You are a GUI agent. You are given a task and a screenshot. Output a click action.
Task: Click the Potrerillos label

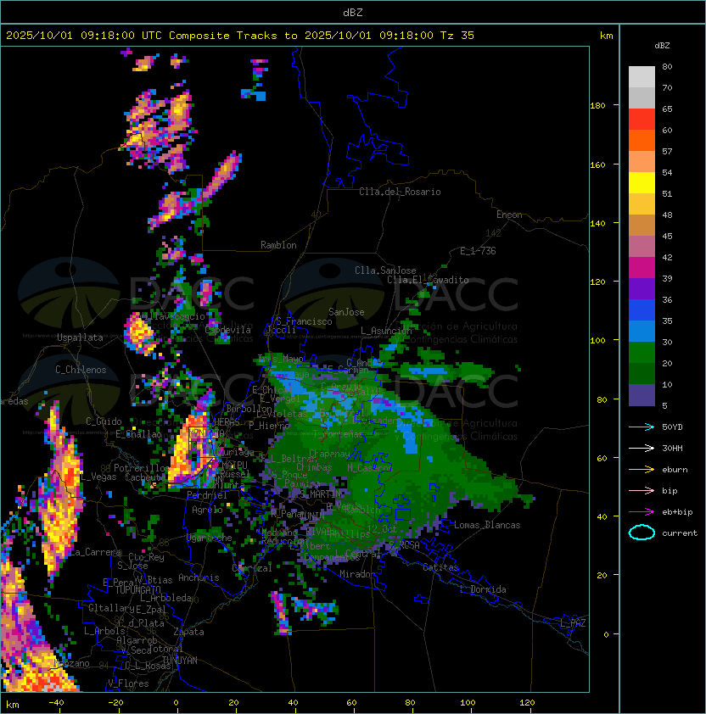pos(142,468)
